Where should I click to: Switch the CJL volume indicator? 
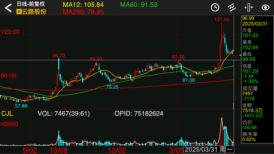pos(7,113)
